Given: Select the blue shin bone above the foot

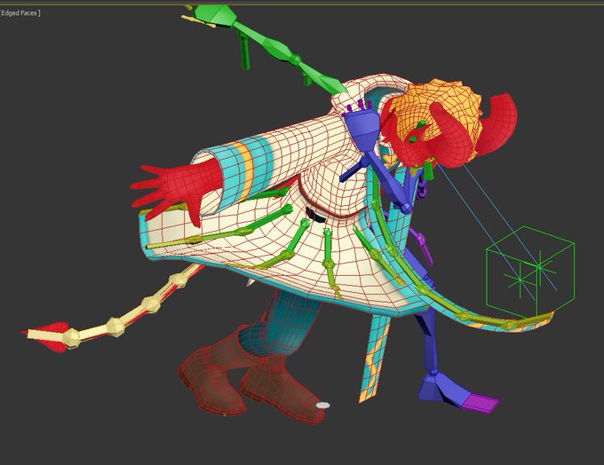Looking at the screenshot, I should tap(430, 339).
